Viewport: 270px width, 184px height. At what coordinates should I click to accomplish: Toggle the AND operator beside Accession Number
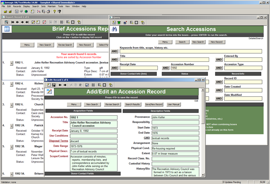166,68
